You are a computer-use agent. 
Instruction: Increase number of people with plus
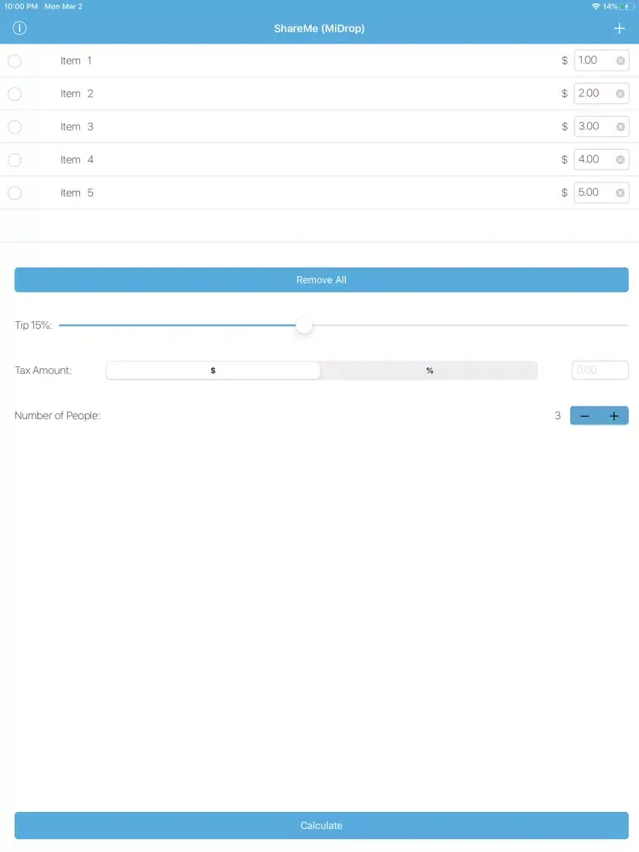614,416
